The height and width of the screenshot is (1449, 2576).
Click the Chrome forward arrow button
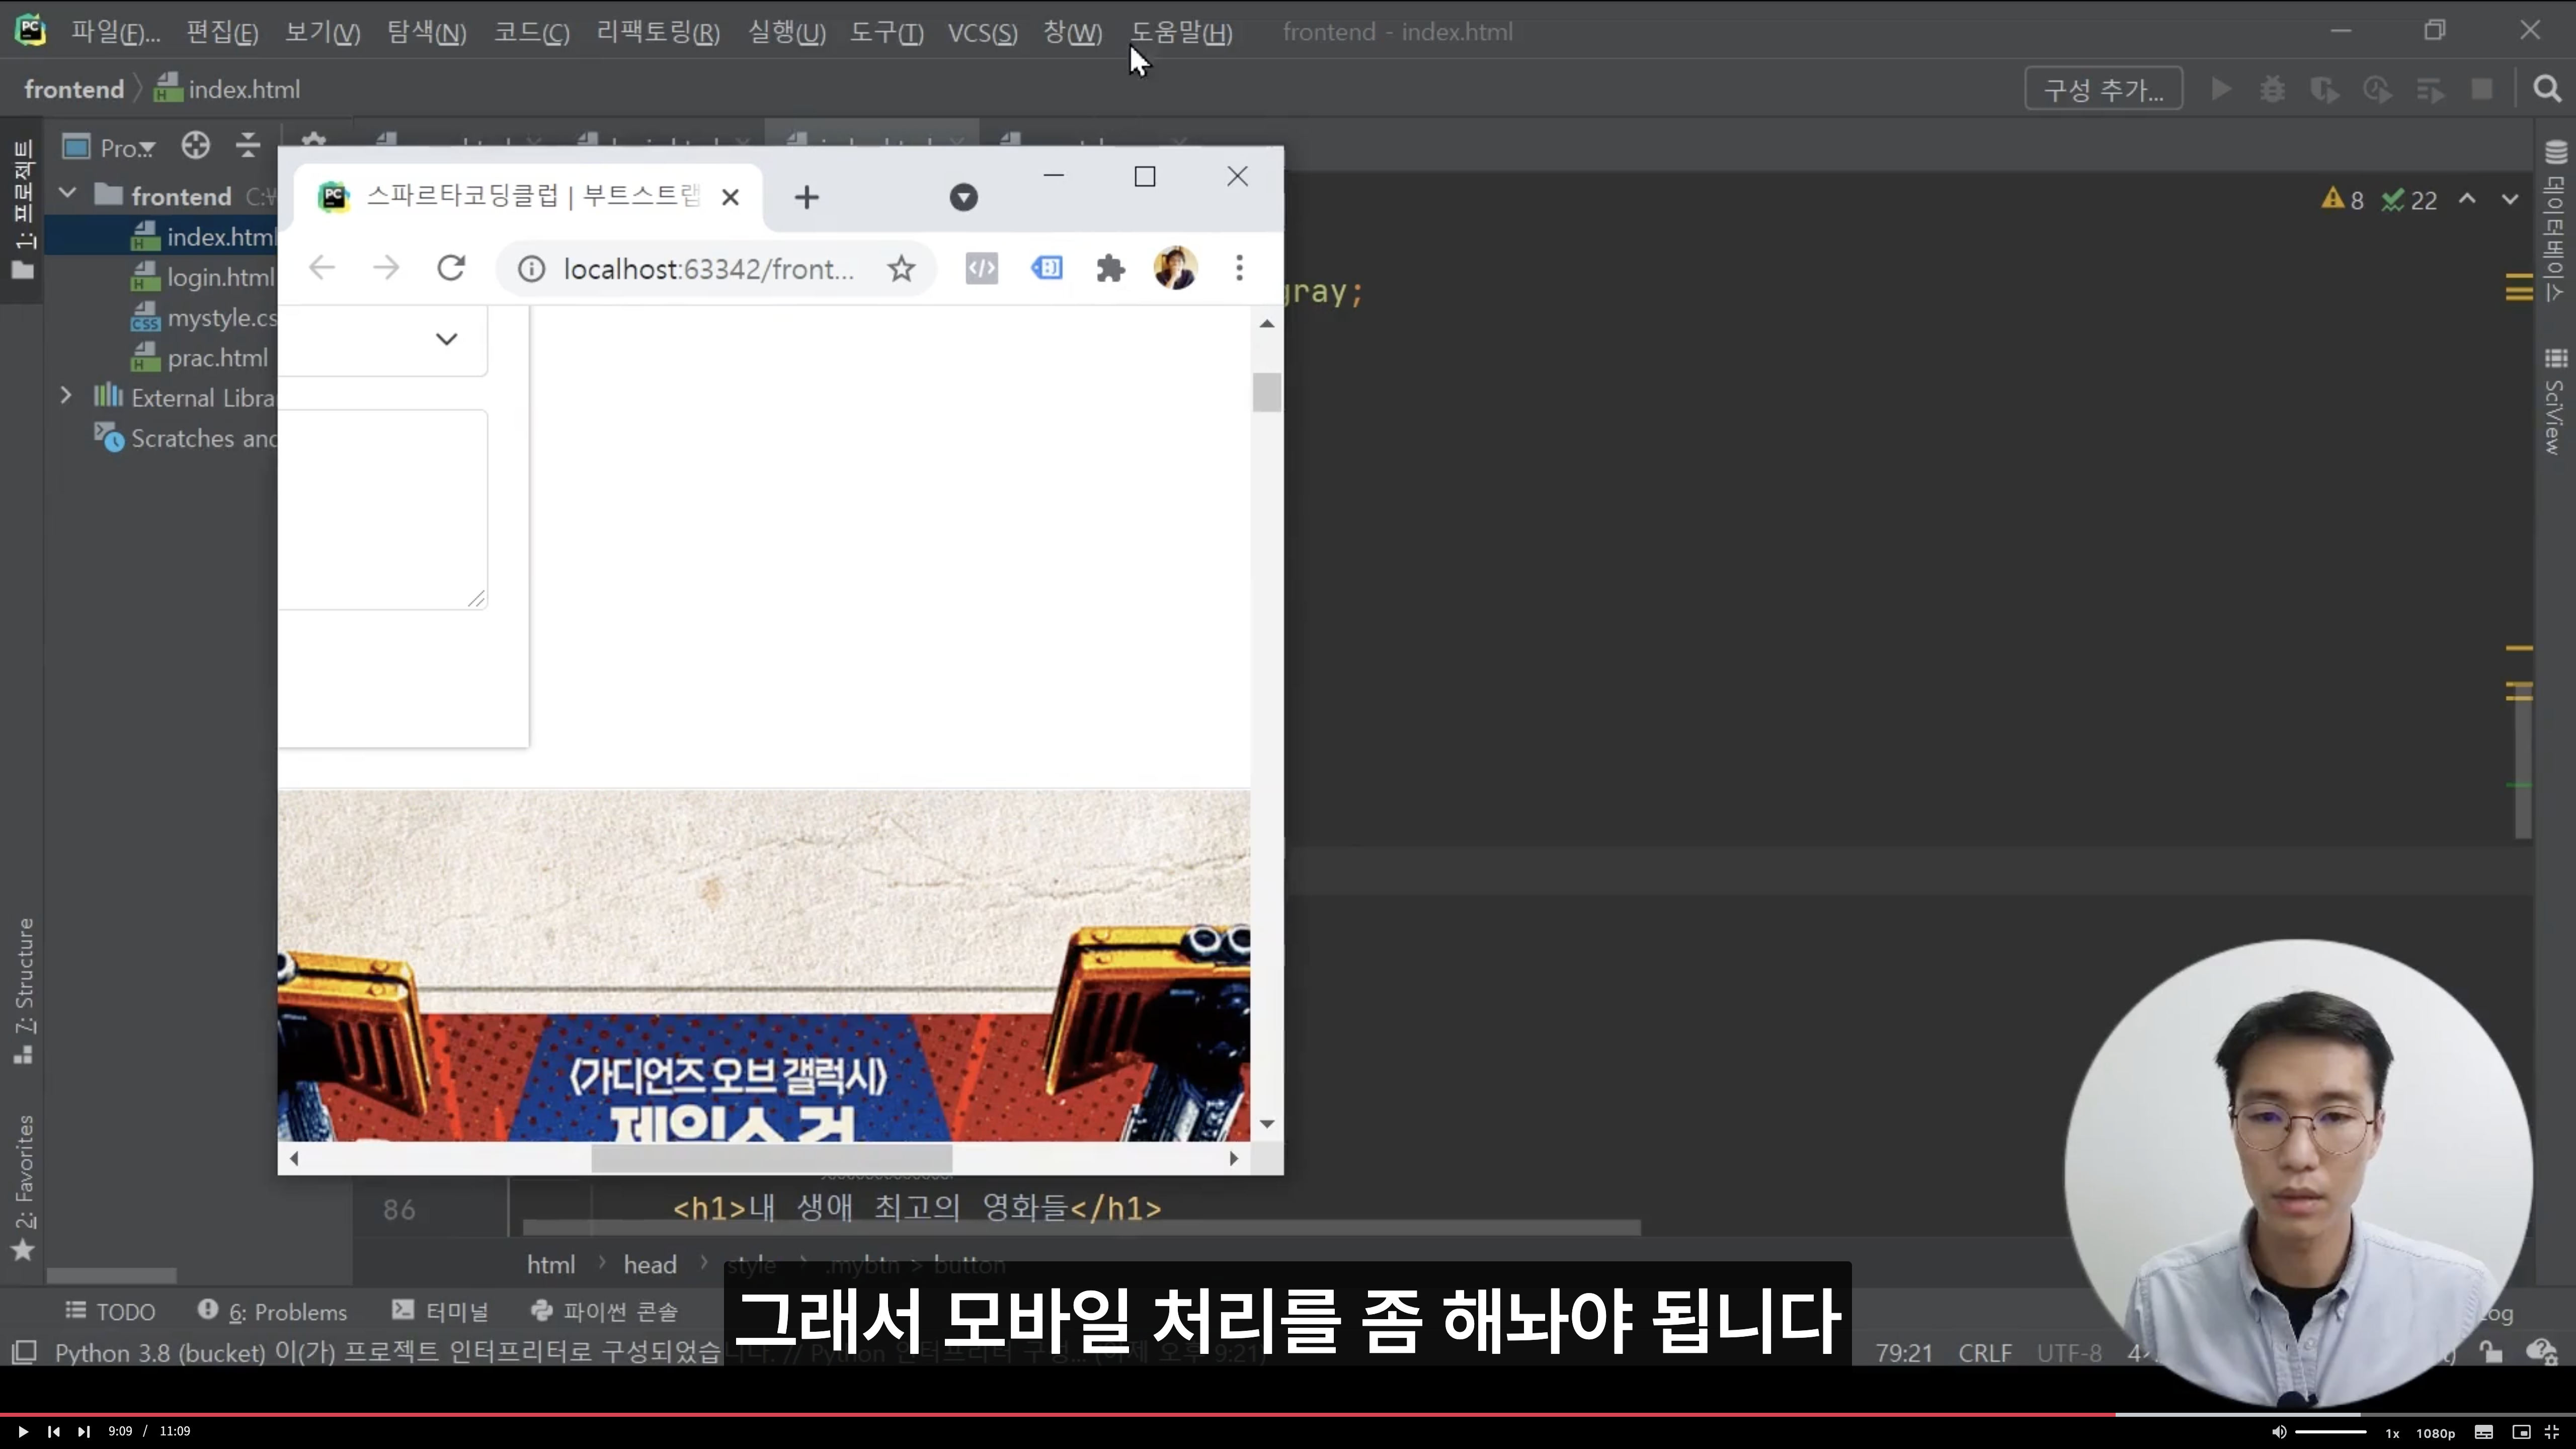(386, 268)
